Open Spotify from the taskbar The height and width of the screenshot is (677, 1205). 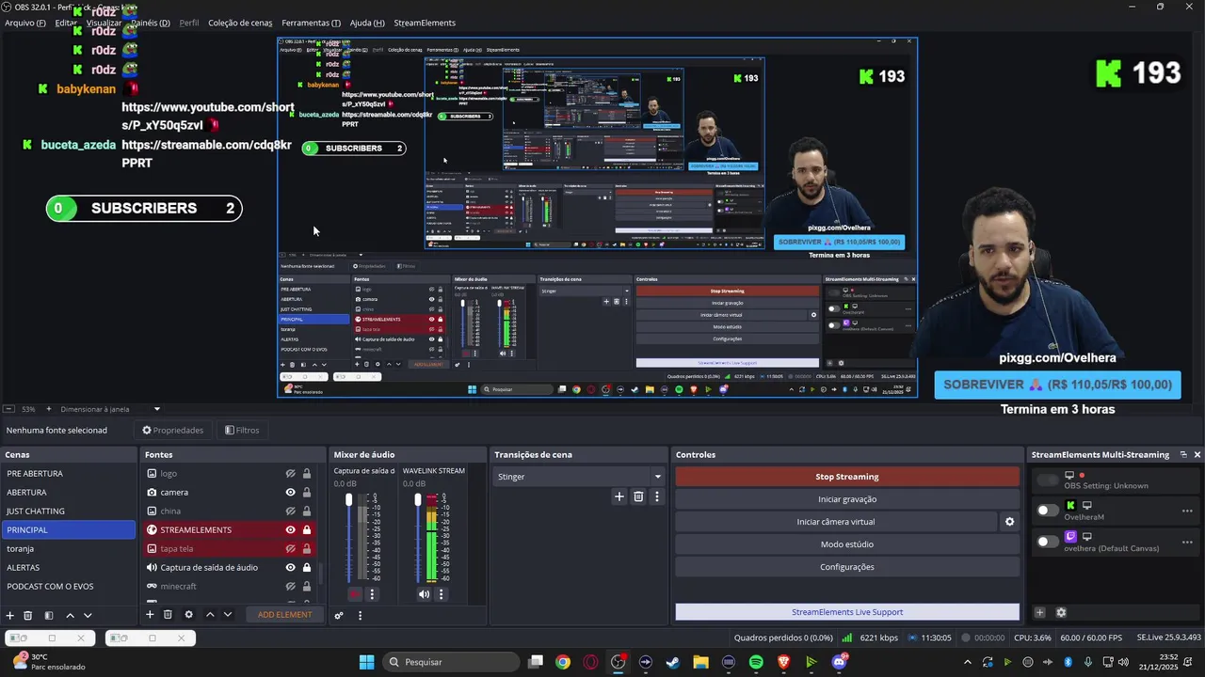point(756,662)
